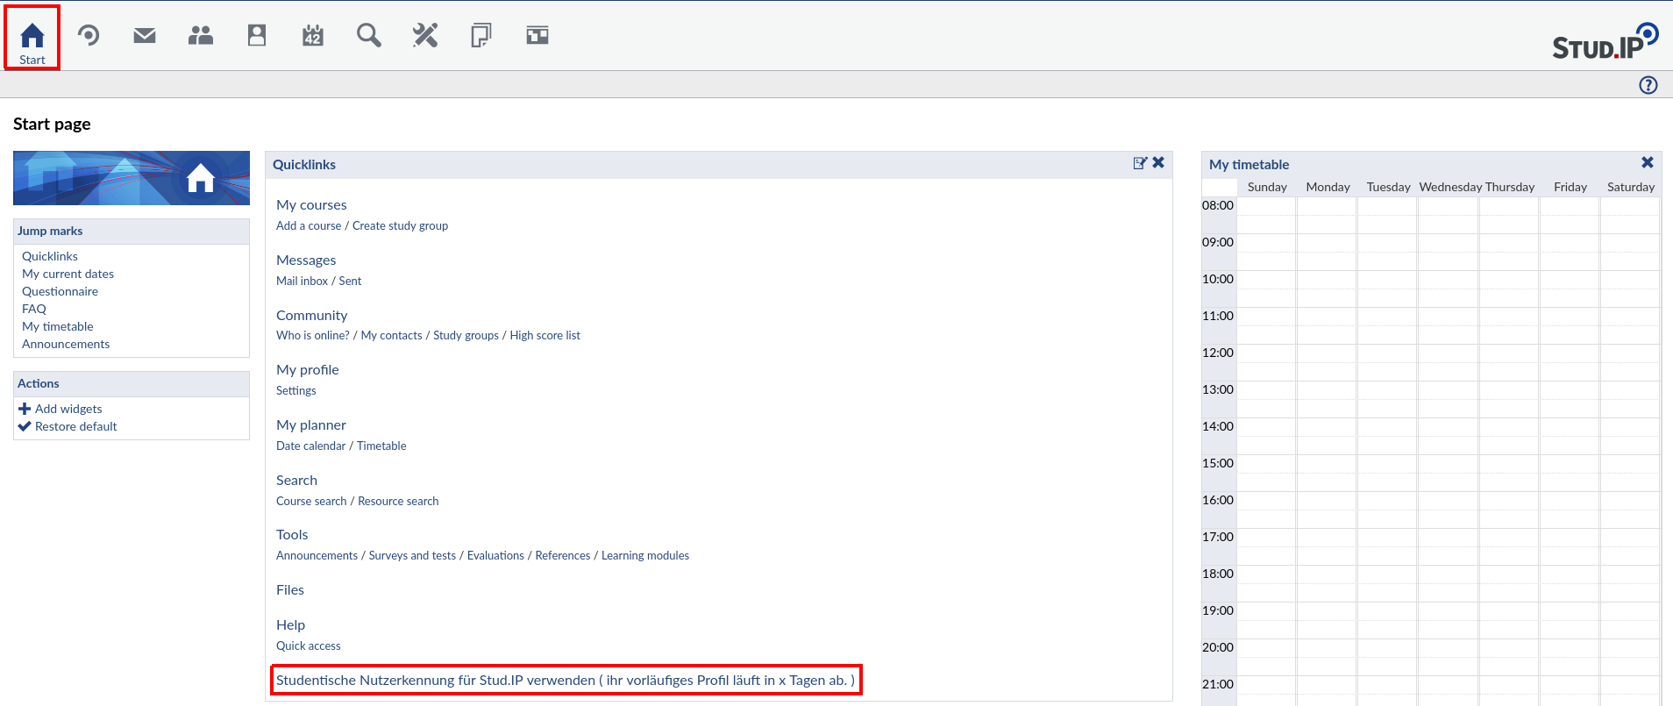The height and width of the screenshot is (706, 1673).
Task: Jump to Questionnaire section
Action: pyautogui.click(x=60, y=291)
